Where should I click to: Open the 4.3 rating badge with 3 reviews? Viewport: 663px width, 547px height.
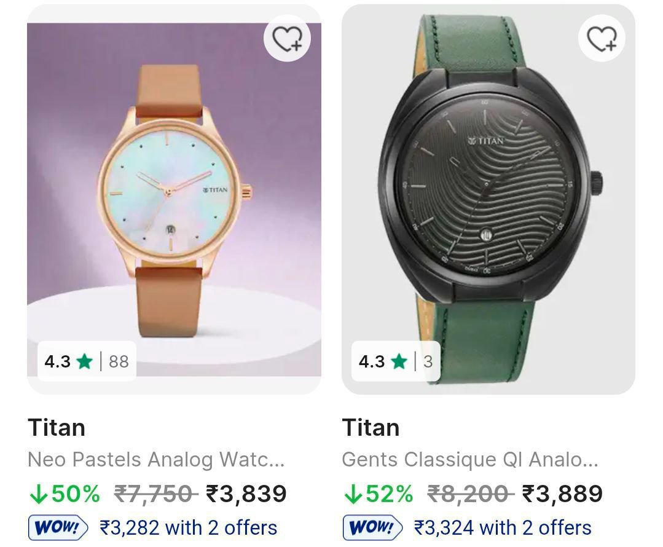click(x=396, y=361)
